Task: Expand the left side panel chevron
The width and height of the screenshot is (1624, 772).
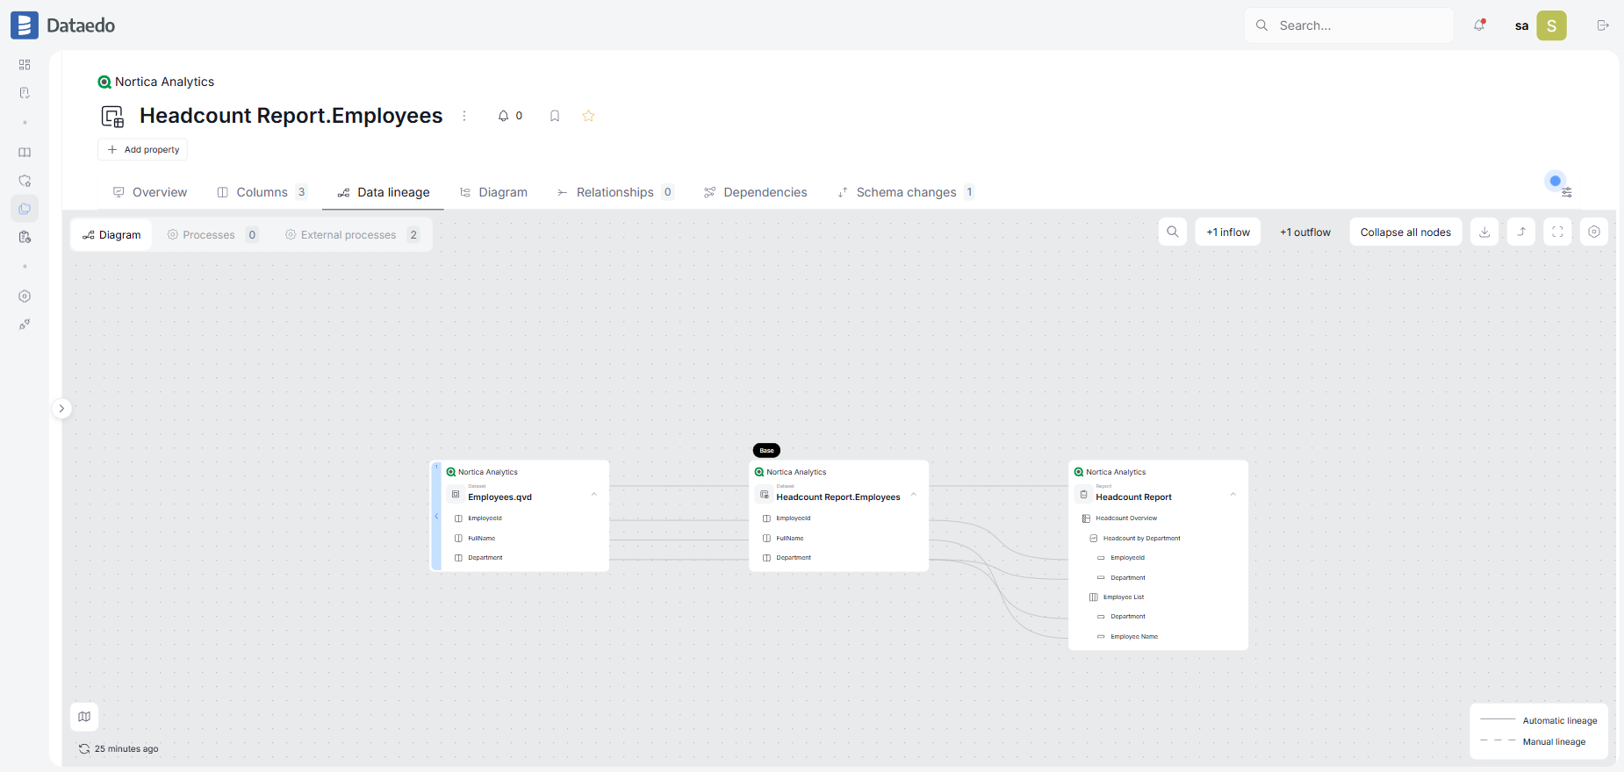Action: [61, 409]
